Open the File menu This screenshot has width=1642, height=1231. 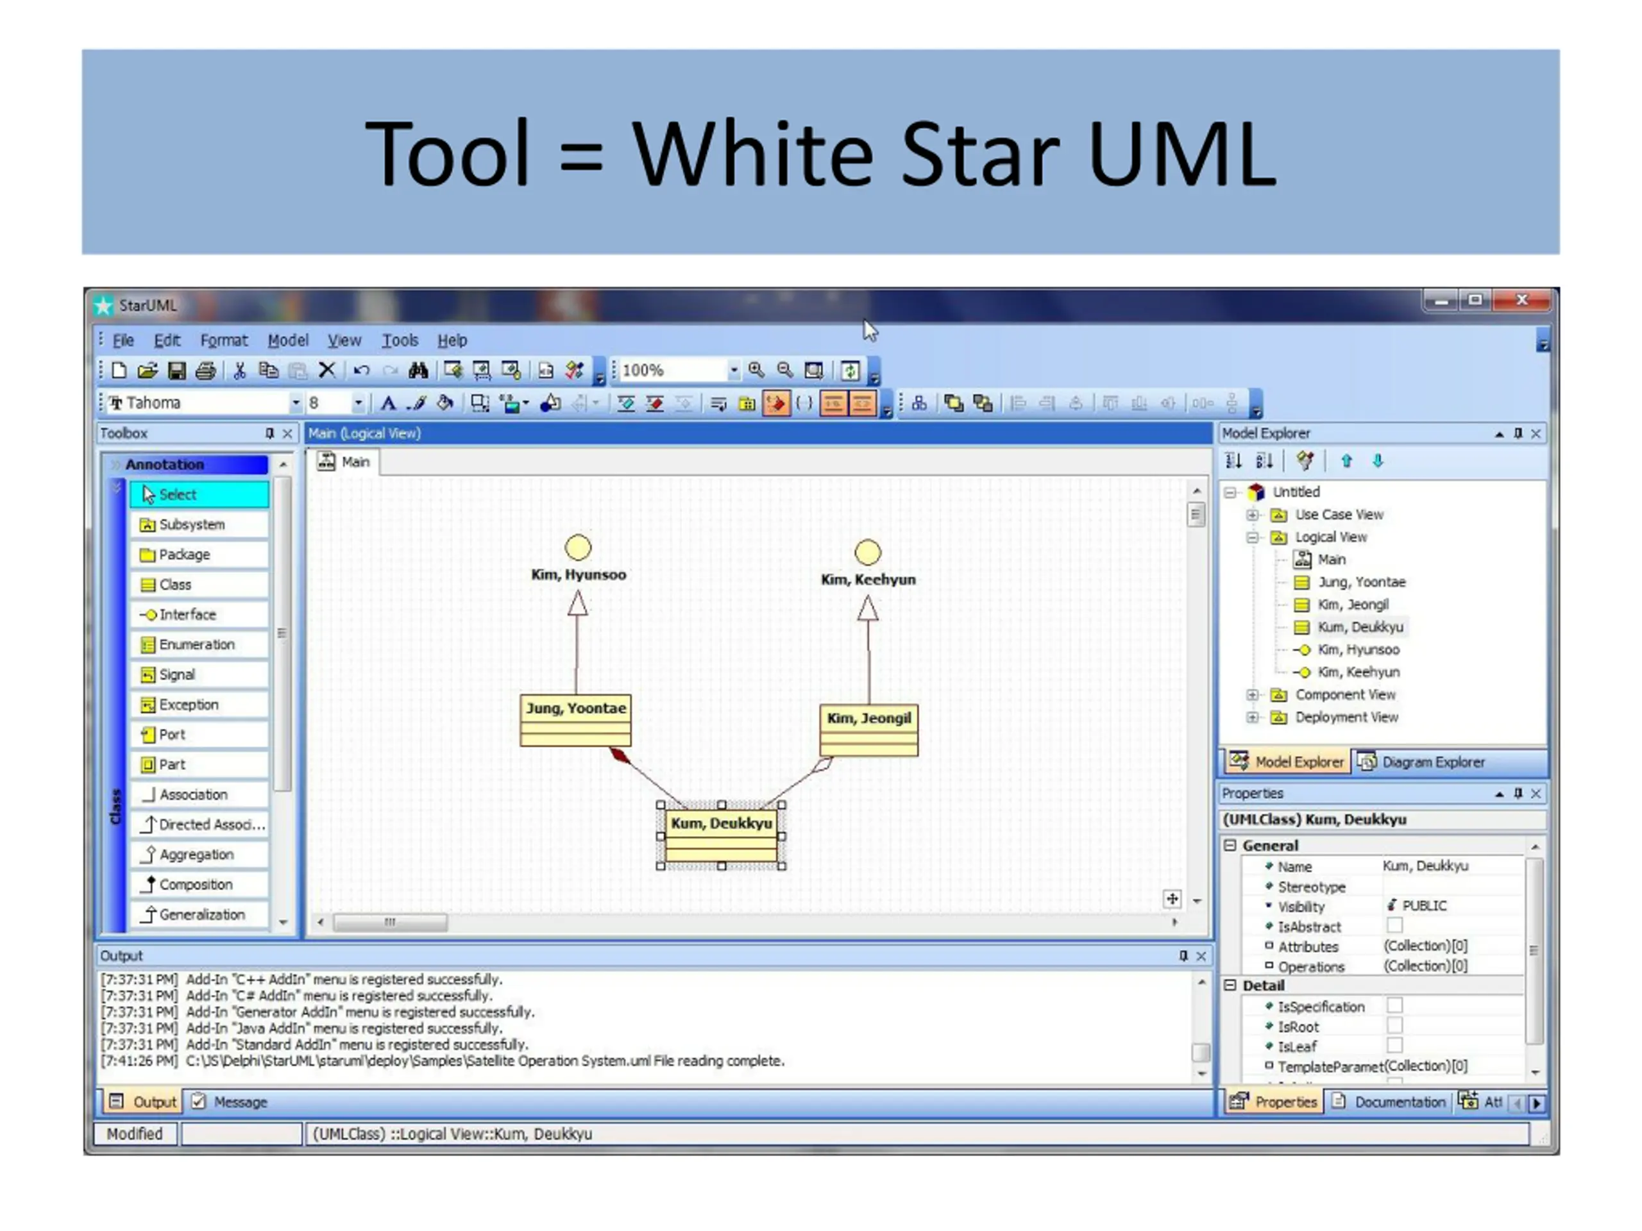click(123, 340)
